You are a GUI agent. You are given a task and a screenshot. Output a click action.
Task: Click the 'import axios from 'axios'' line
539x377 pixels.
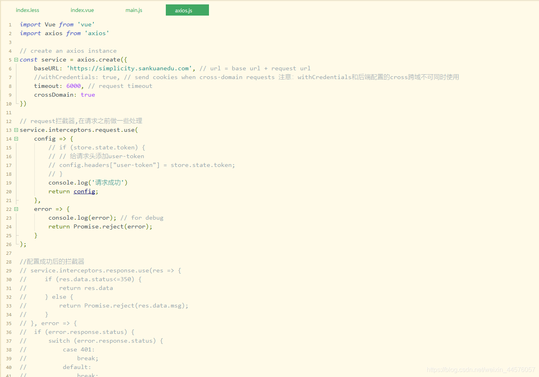click(65, 33)
